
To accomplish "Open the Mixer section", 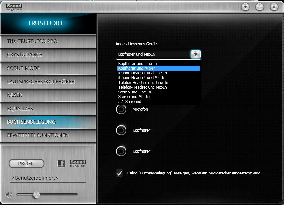I will (x=48, y=95).
